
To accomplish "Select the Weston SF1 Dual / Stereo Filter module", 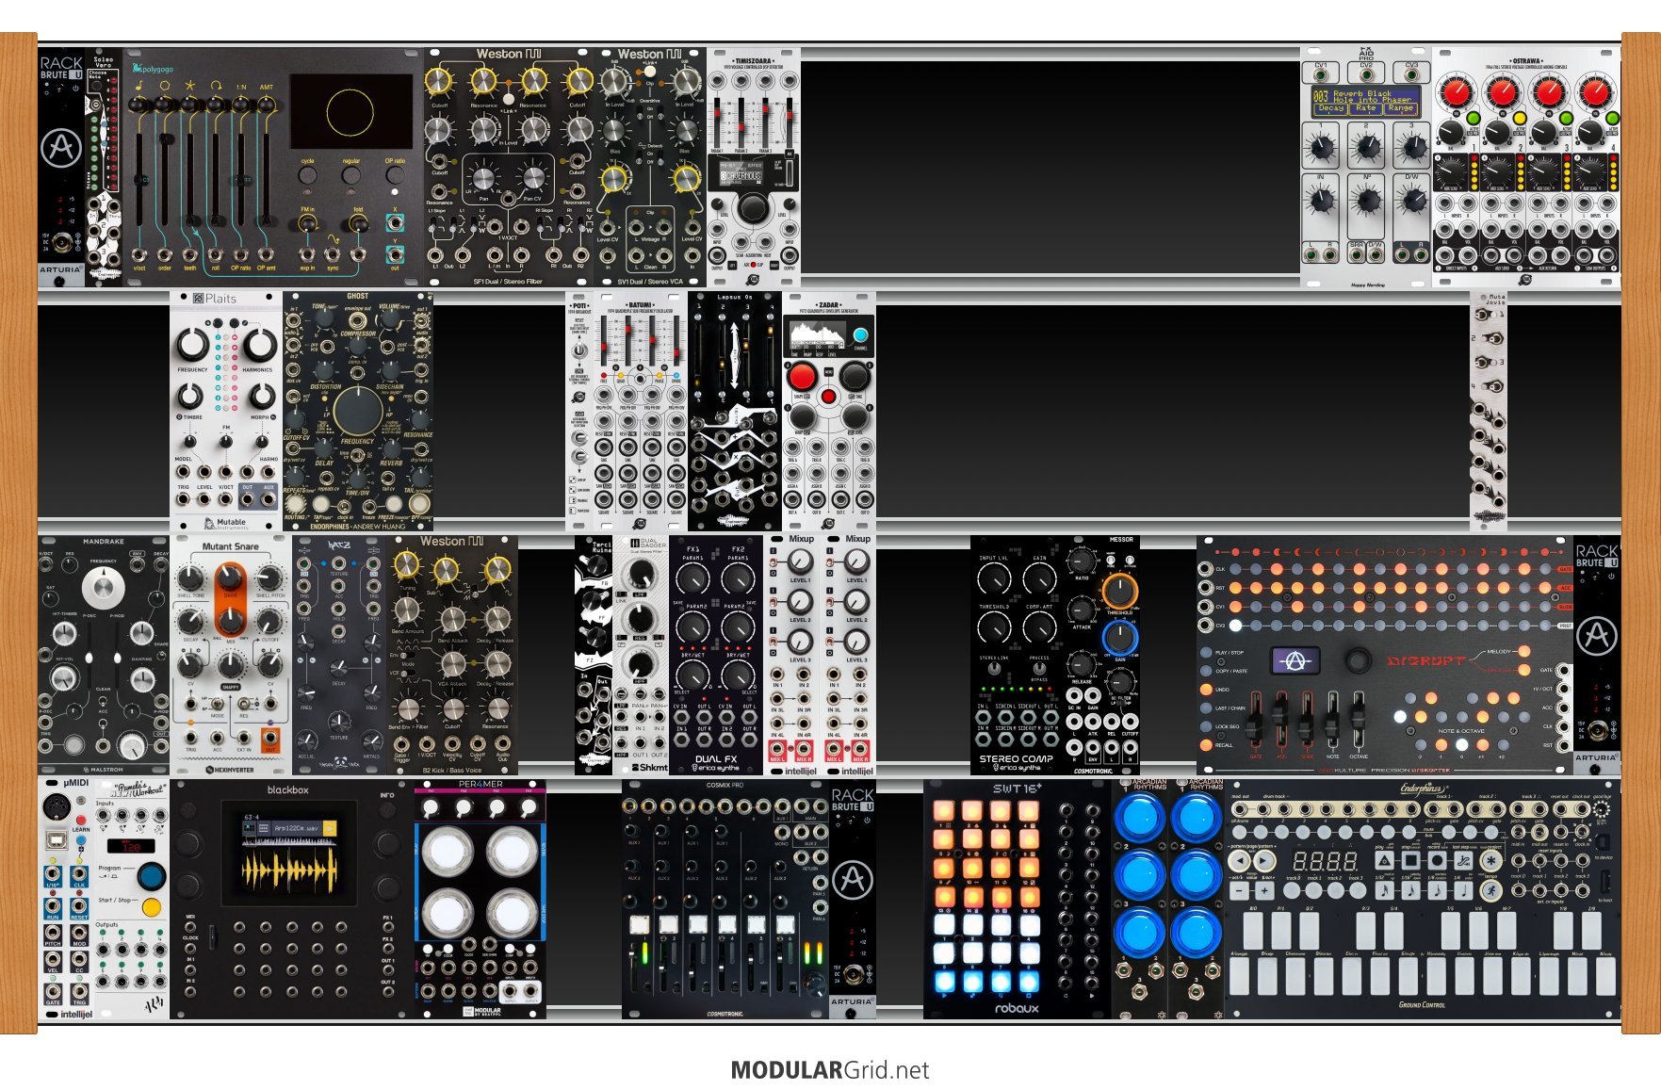I will [x=509, y=167].
